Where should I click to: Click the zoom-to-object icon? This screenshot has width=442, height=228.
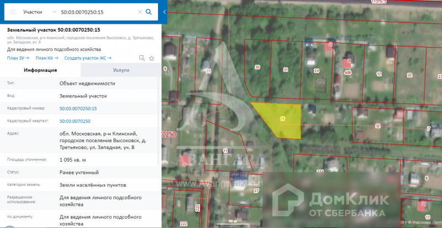click(142, 58)
